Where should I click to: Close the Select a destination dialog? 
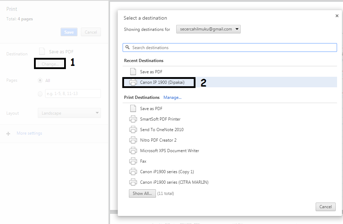[337, 16]
